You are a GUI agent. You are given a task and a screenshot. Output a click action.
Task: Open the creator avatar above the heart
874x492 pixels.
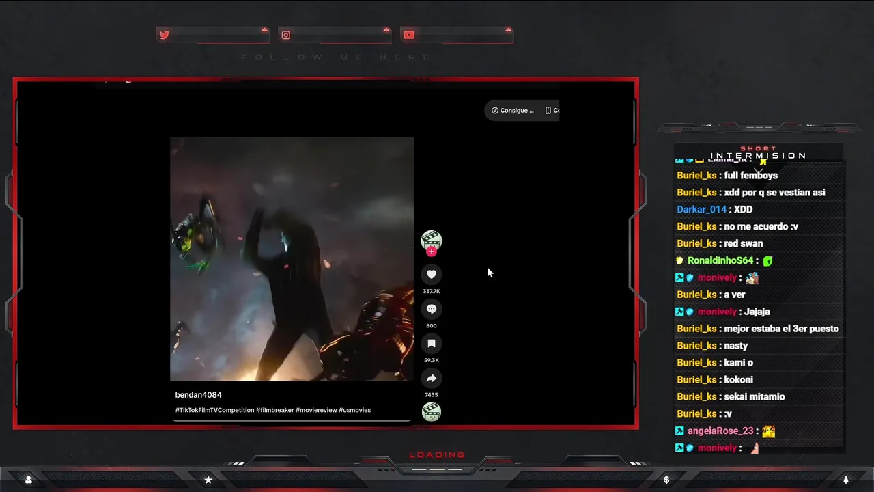(x=431, y=241)
